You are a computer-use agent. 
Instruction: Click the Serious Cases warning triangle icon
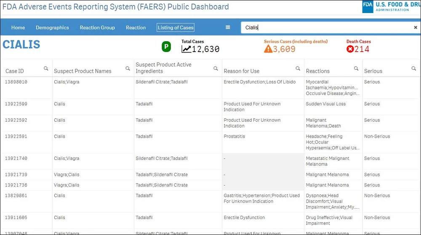(x=268, y=49)
